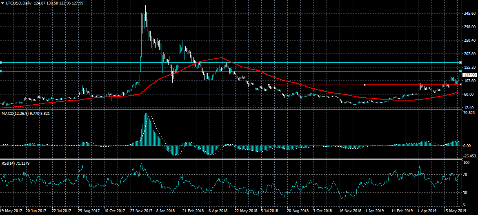Click the 23 Nov 2017 date label
Screen dimensions: 478x215
141,211
